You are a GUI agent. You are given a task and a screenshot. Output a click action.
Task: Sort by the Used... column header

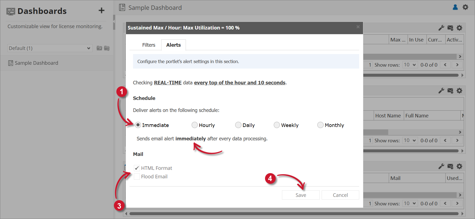(454, 178)
